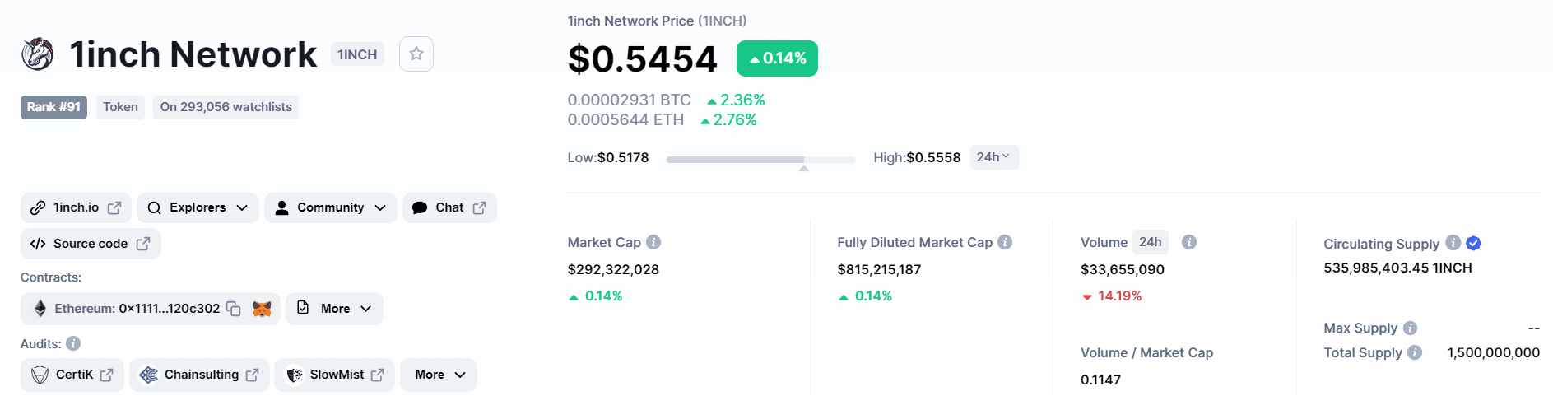Open the Community dropdown
The width and height of the screenshot is (1553, 396).
[x=330, y=207]
